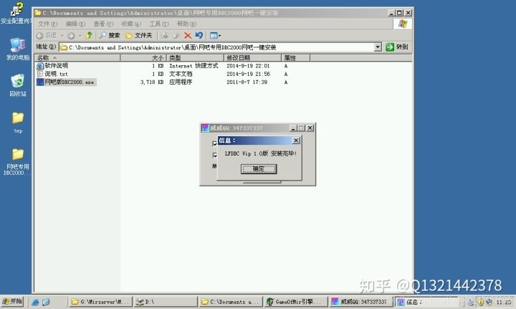The image size is (516, 309).
Task: Click the 开始 Start button
Action: pyautogui.click(x=12, y=302)
